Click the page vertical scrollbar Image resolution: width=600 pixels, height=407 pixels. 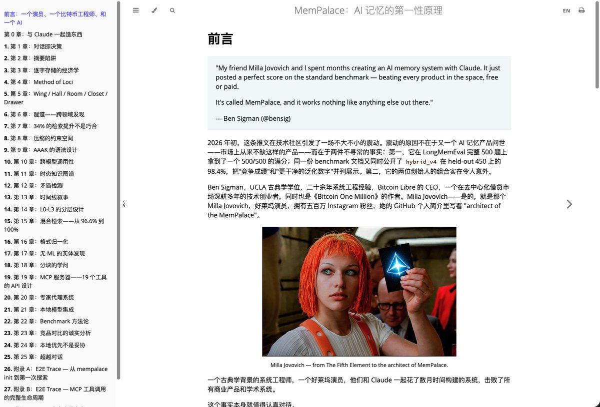pyautogui.click(x=597, y=44)
